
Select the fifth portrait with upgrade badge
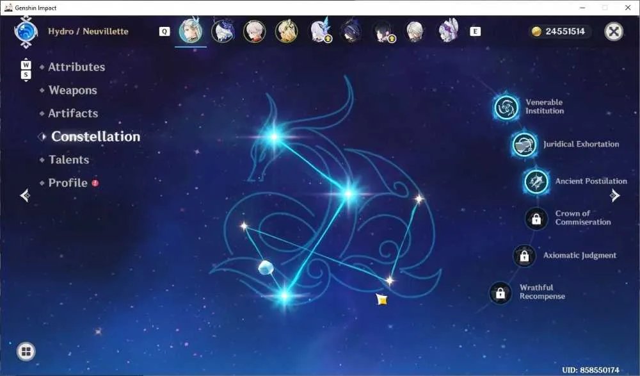click(319, 31)
